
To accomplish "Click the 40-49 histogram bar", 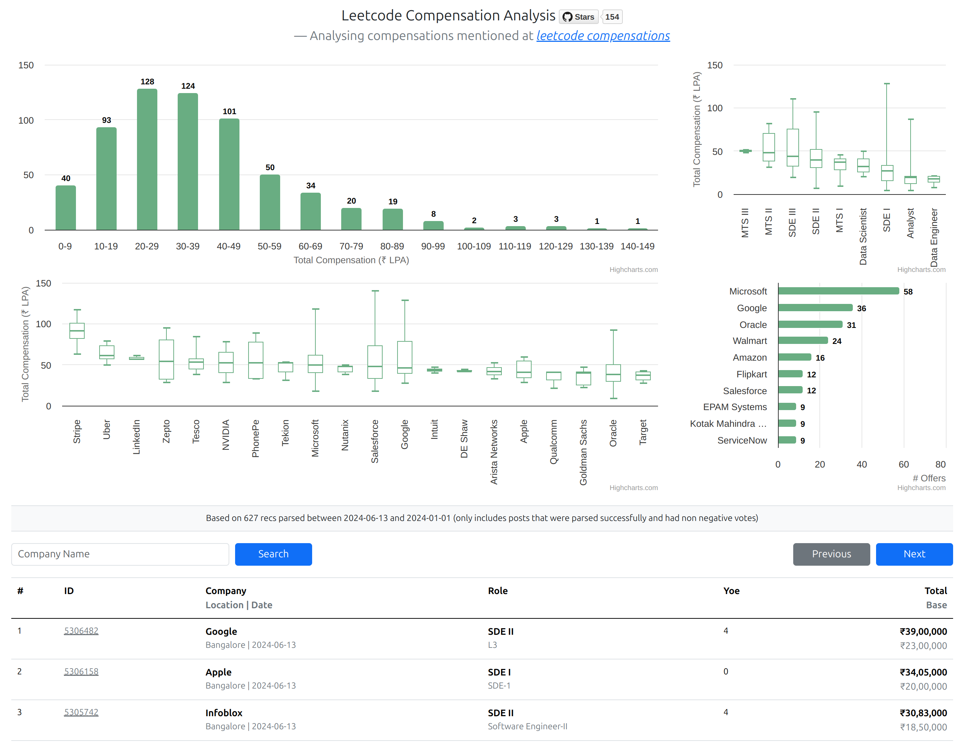I will tap(229, 175).
